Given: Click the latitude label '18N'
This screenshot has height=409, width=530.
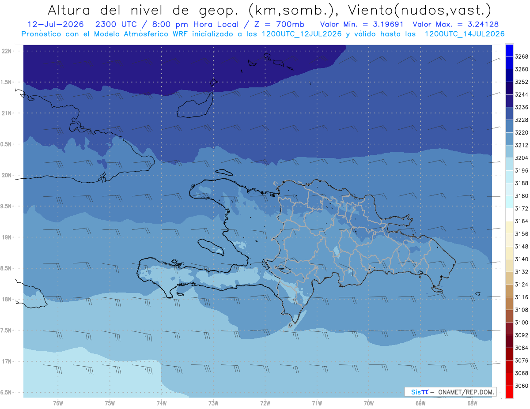Looking at the screenshot, I should [7, 299].
